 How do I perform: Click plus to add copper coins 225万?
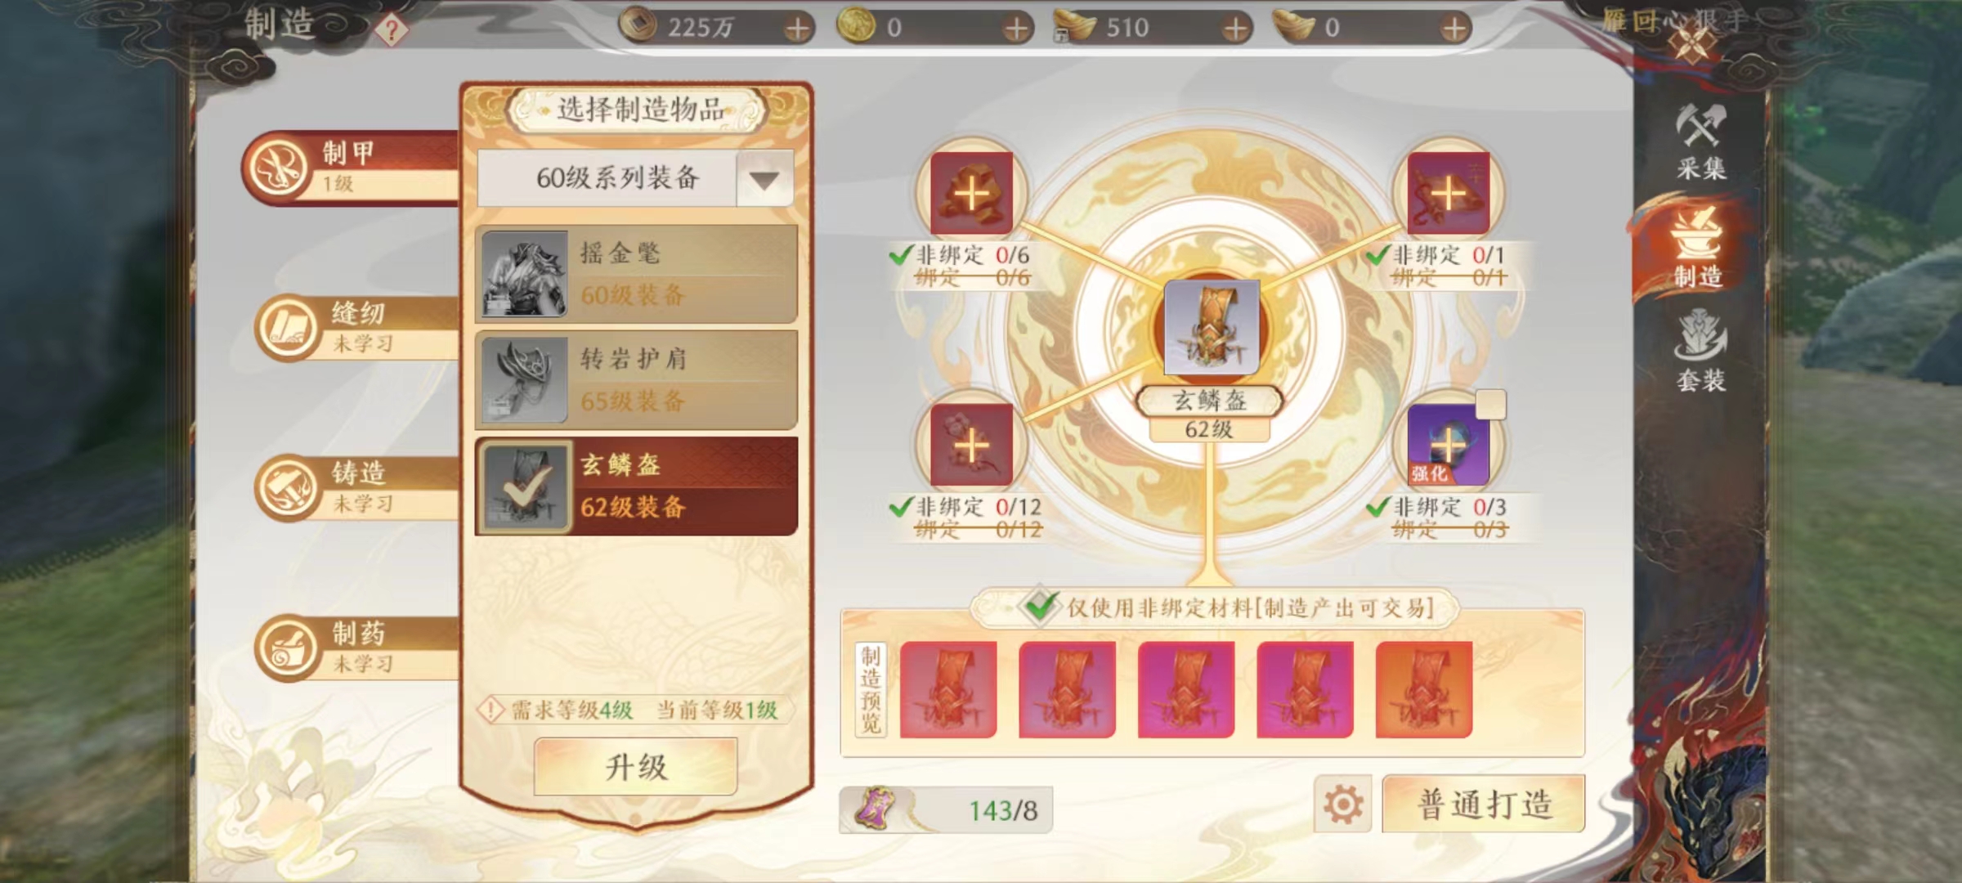pos(797,29)
